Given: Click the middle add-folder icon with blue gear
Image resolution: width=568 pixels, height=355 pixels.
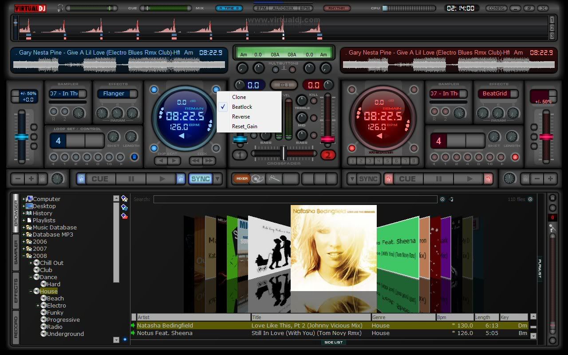Looking at the screenshot, I should (124, 207).
